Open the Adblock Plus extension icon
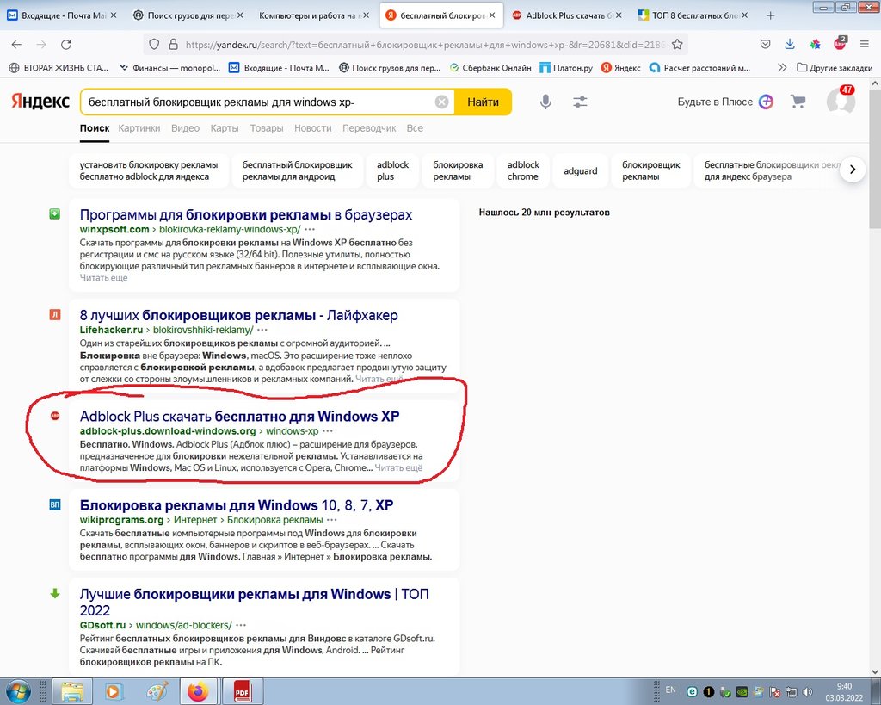The image size is (881, 705). (x=840, y=43)
